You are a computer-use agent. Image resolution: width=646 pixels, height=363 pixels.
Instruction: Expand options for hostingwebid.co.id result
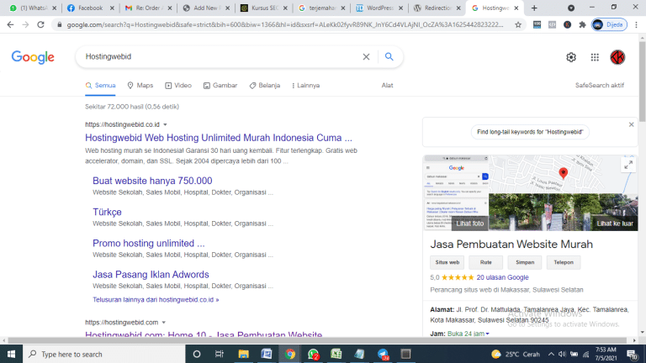click(x=165, y=124)
